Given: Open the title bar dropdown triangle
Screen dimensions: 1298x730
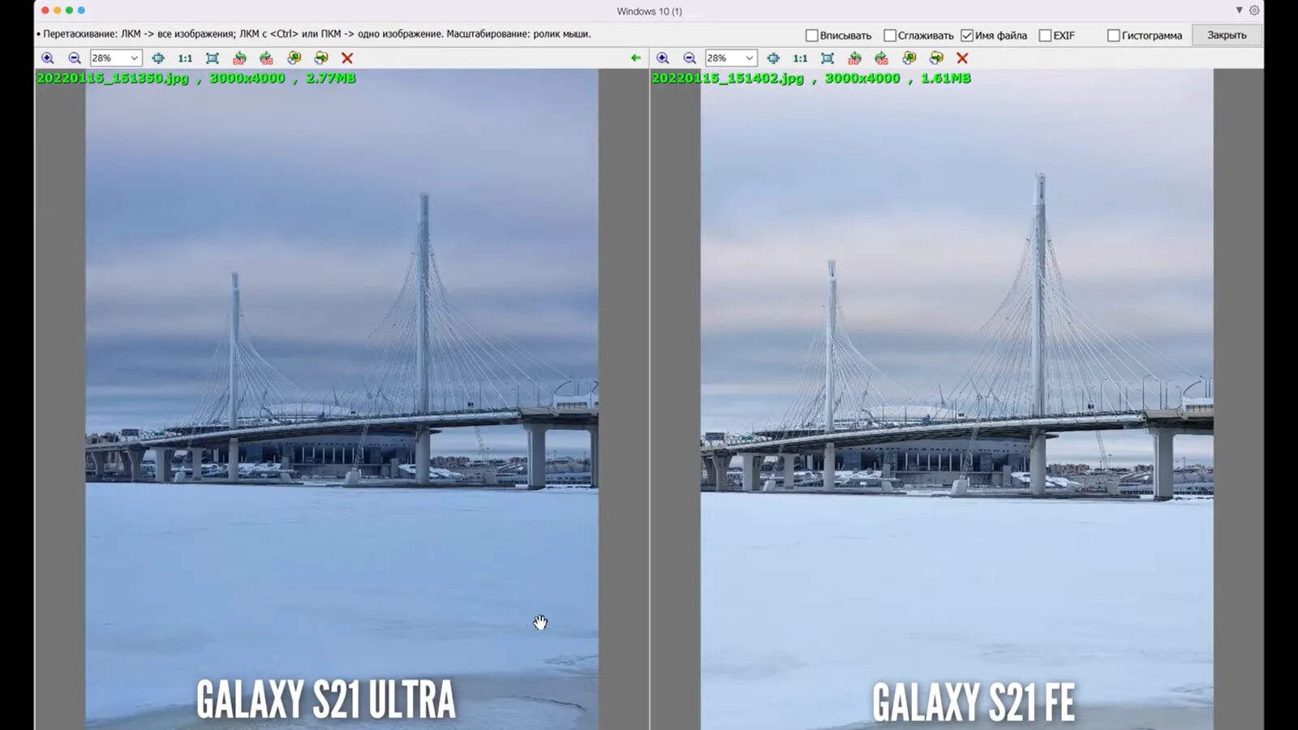Looking at the screenshot, I should [1239, 11].
